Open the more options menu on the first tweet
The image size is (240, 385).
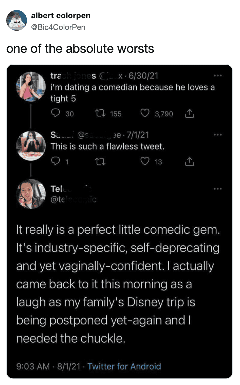(x=218, y=76)
